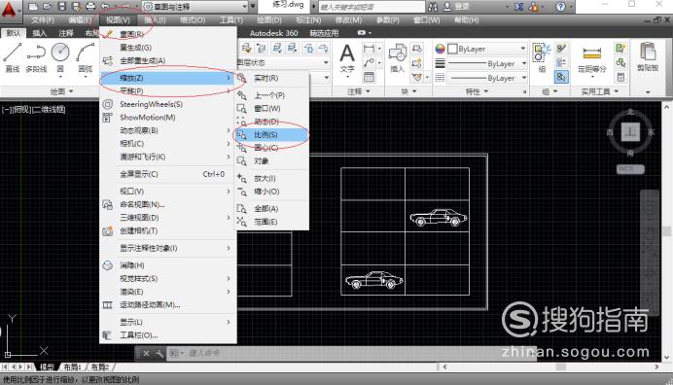Choose SteeringWheels(S) menu entry
Image resolution: width=673 pixels, height=385 pixels.
[x=168, y=104]
